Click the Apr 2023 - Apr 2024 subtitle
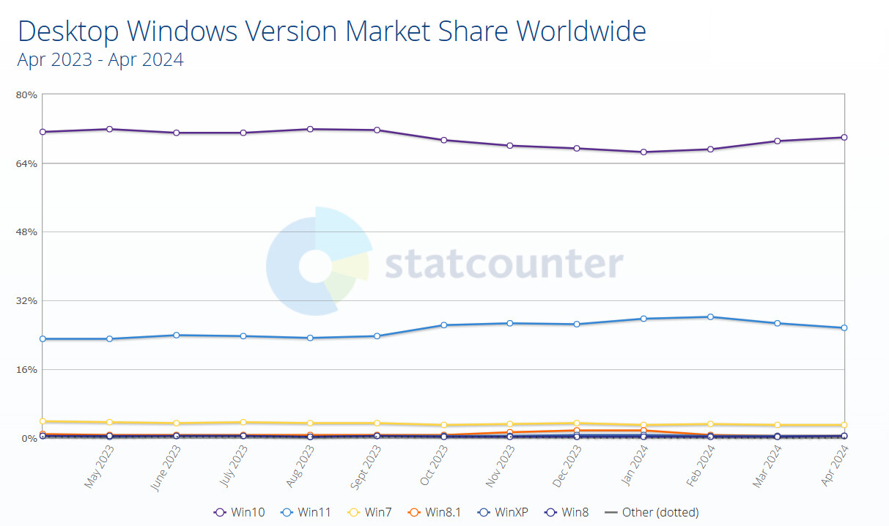889x526 pixels. tap(100, 60)
